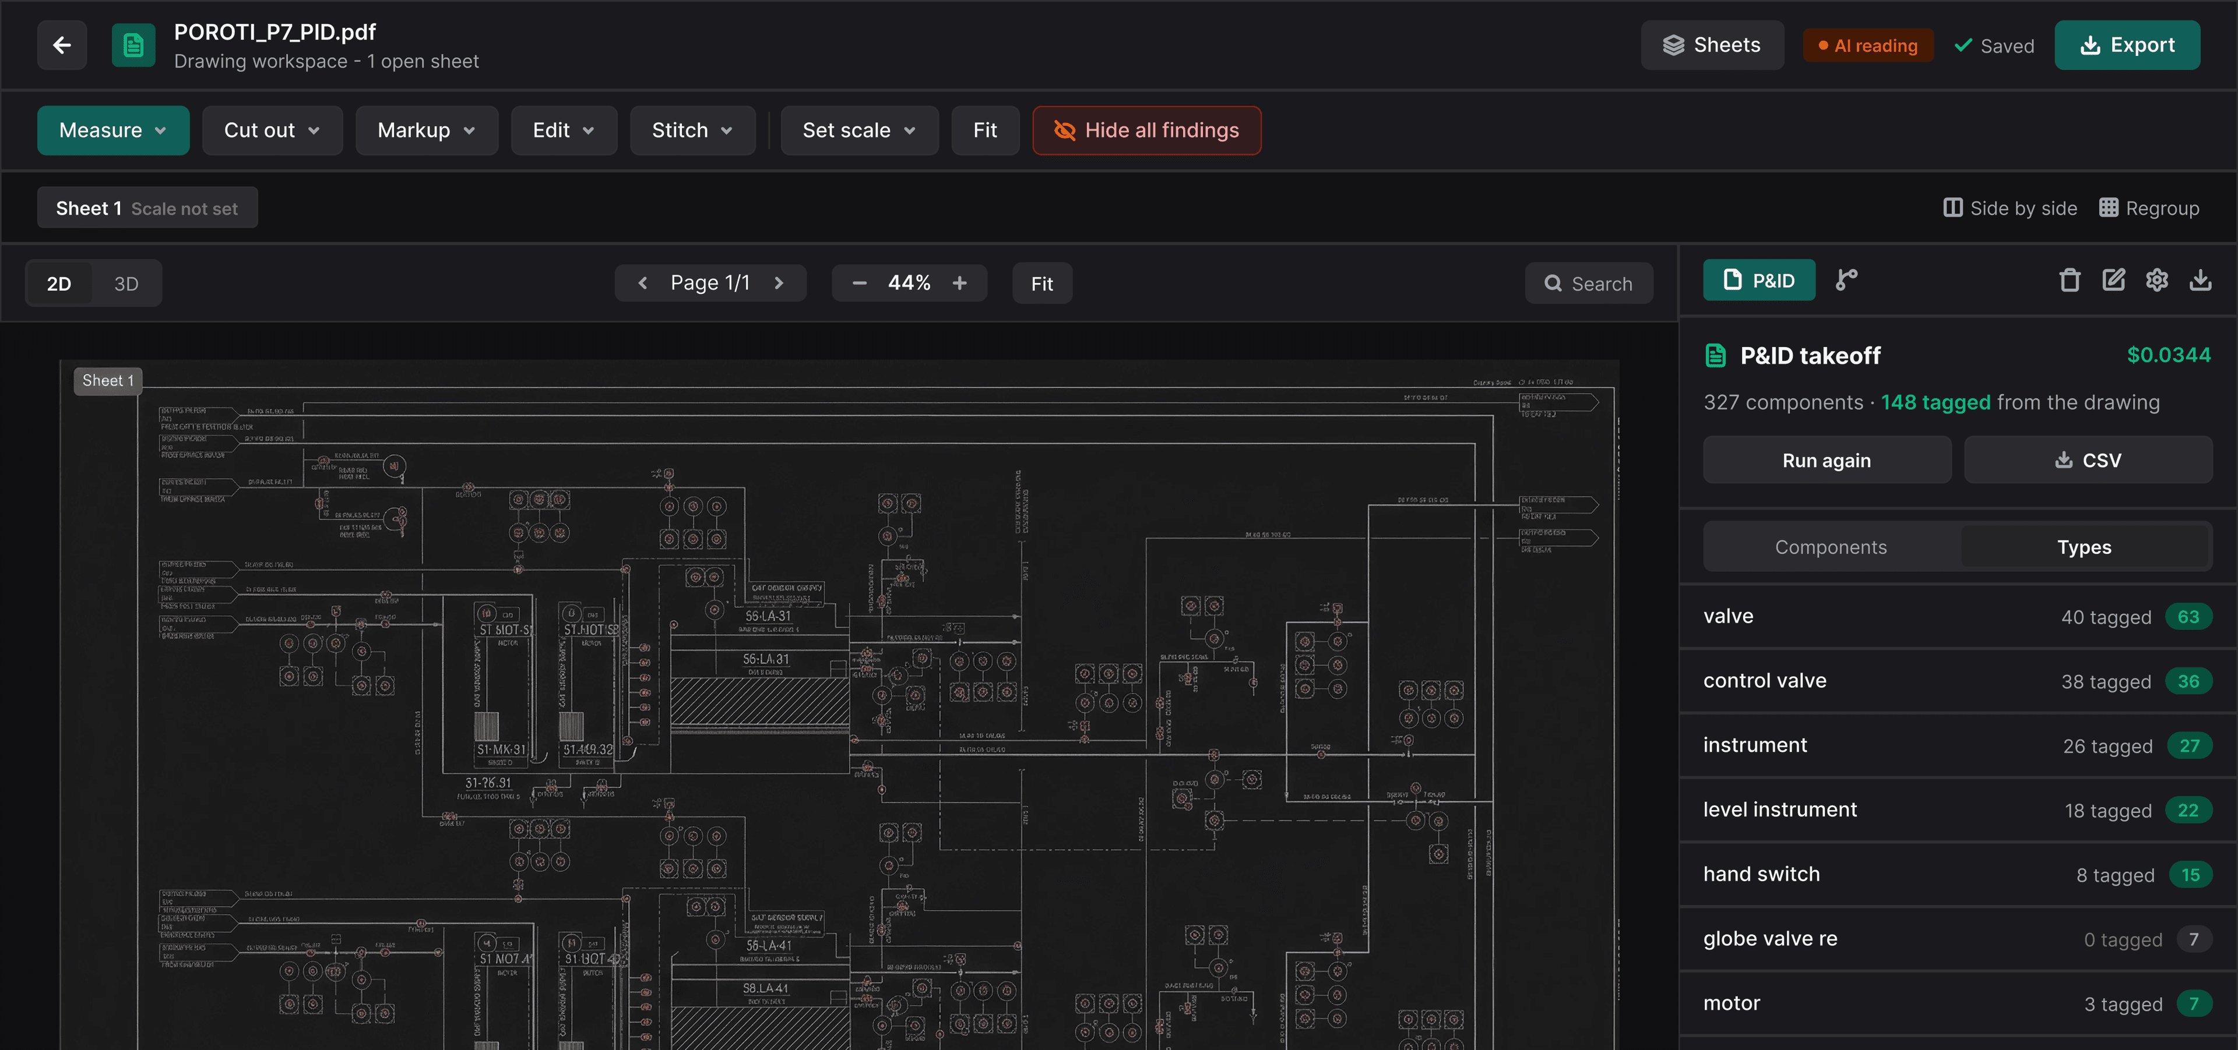This screenshot has width=2238, height=1050.
Task: Click Fit in the main toolbar
Action: pyautogui.click(x=985, y=130)
